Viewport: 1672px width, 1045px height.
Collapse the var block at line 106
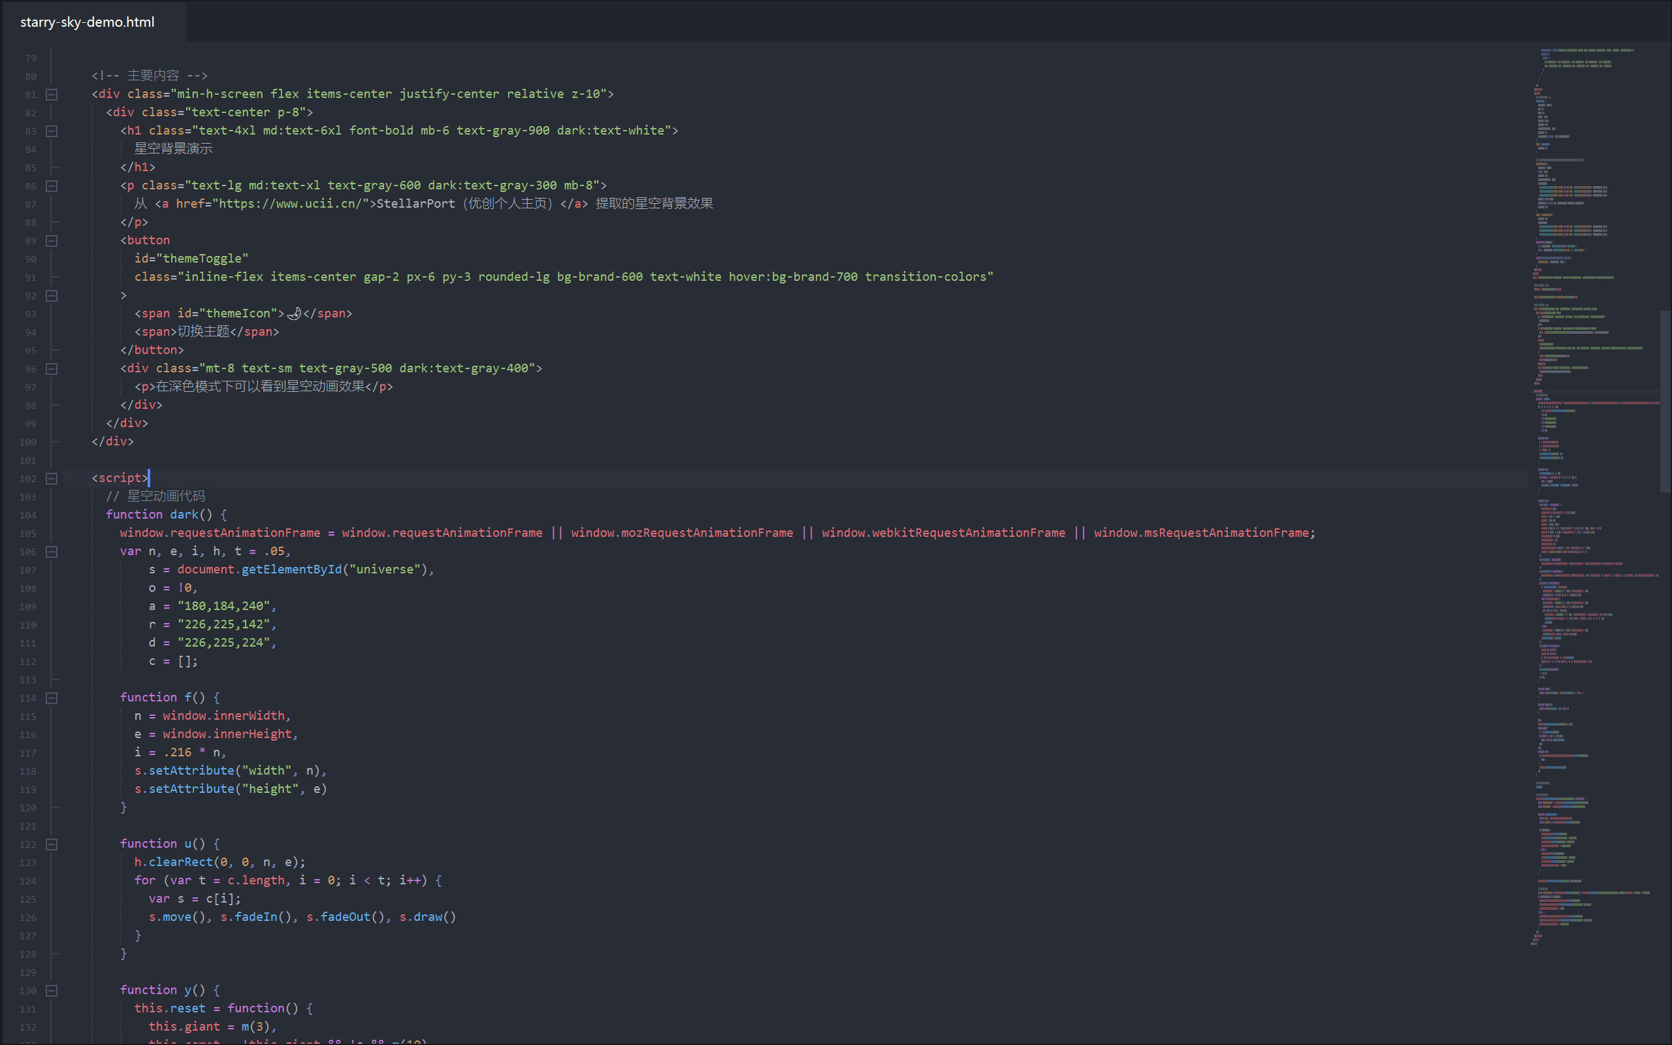click(51, 551)
